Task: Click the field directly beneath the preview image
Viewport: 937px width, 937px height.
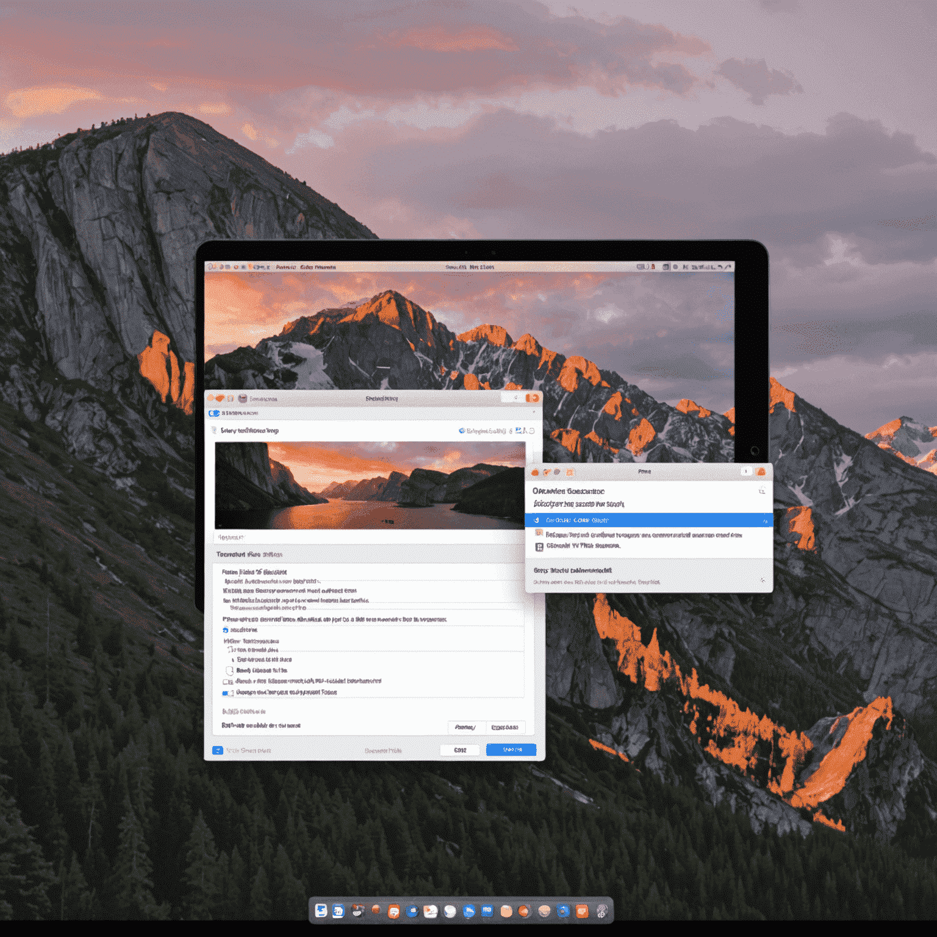Action: coord(370,537)
